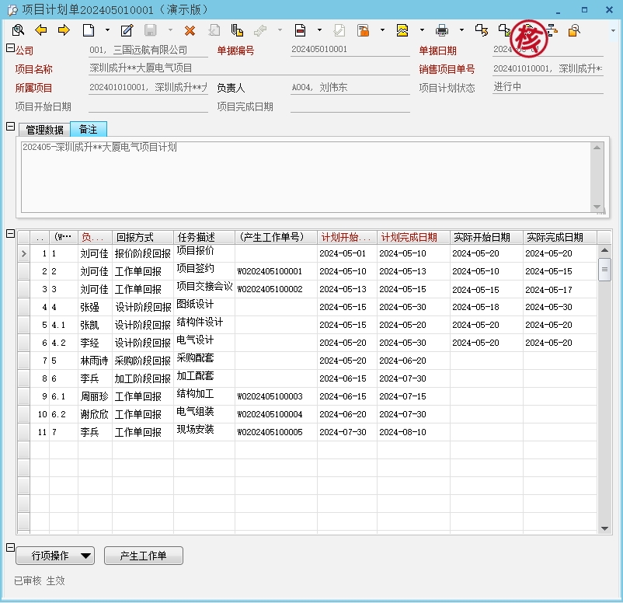Screen dimensions: 623x603
Task: Click the task table scrollbar thumb
Action: click(604, 270)
